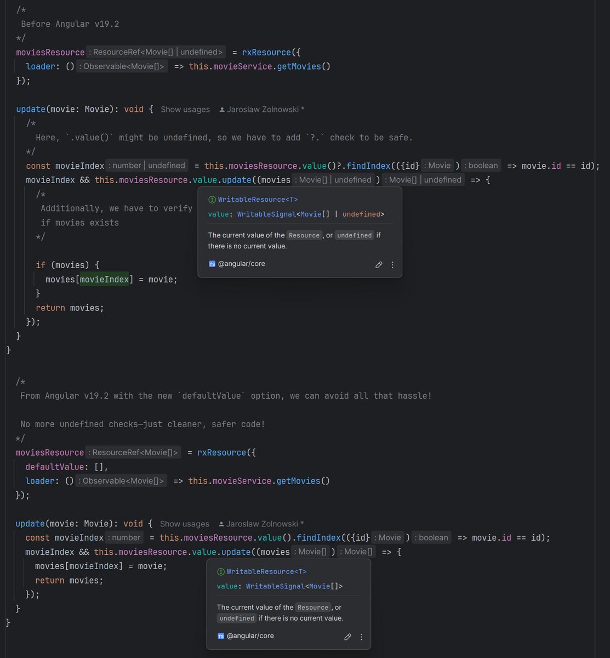
Task: Click @angular/core in the Movie[] | undefined tooltip
Action: (x=241, y=264)
